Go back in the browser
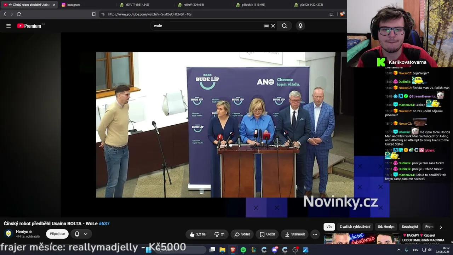This screenshot has height=255, width=453. (5, 14)
